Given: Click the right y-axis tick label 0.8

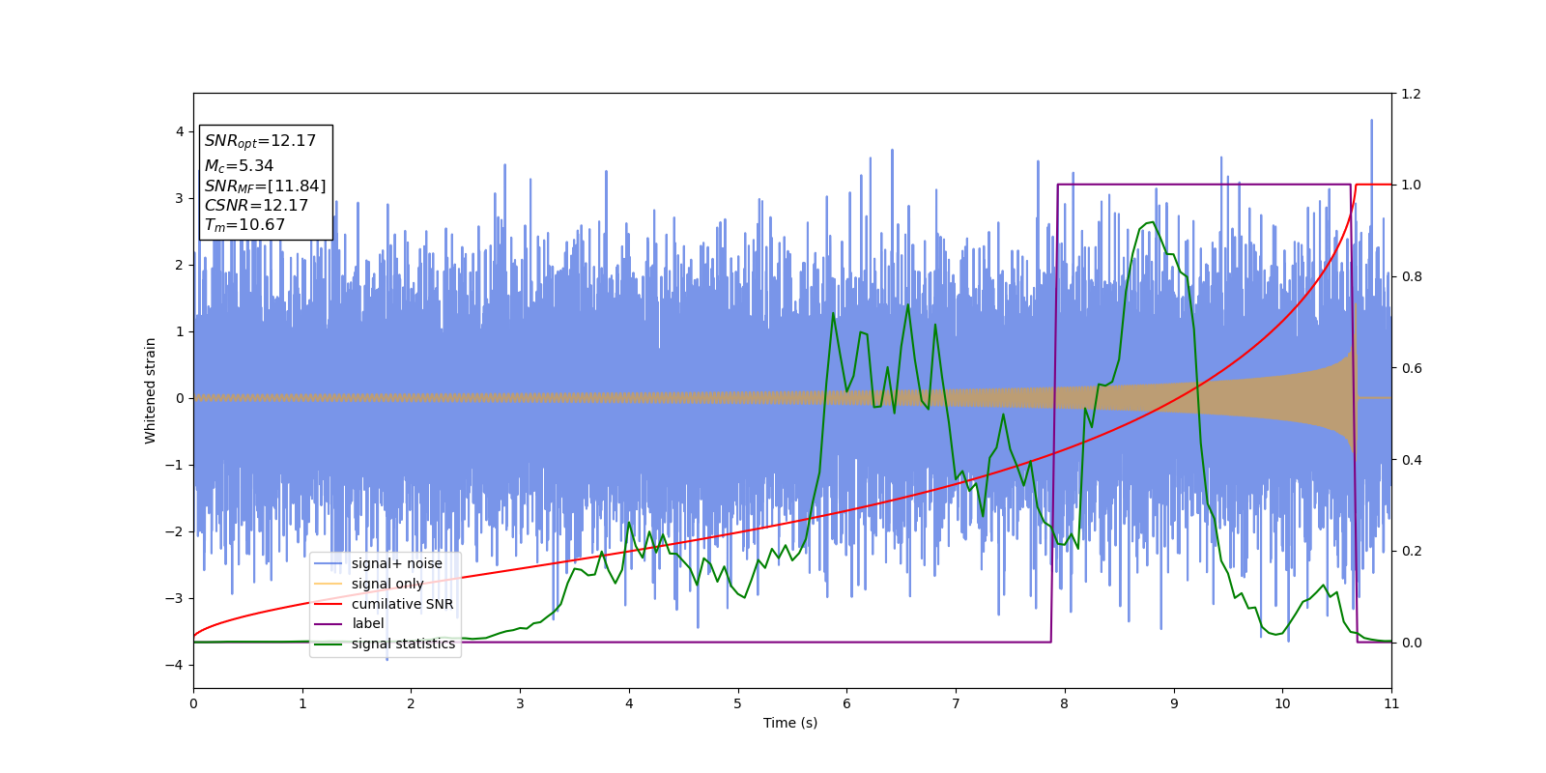Looking at the screenshot, I should [1411, 276].
